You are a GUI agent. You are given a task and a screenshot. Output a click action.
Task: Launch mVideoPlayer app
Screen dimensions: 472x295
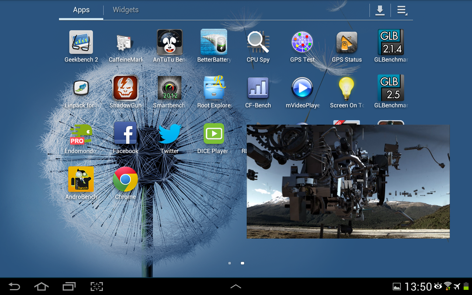[x=302, y=92]
